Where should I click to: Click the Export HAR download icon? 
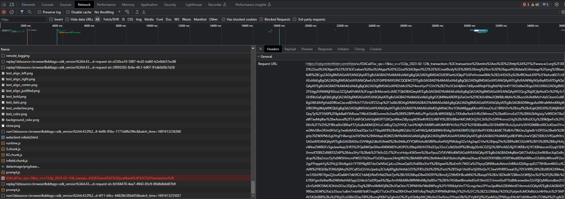coord(144,12)
